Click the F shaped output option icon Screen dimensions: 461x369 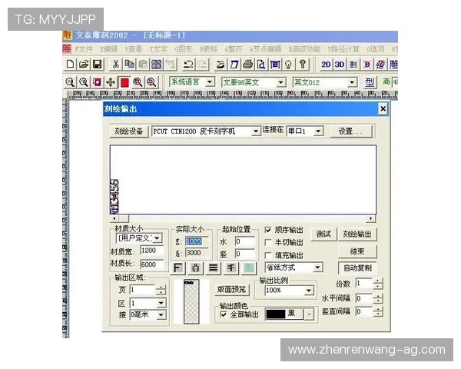pos(178,268)
